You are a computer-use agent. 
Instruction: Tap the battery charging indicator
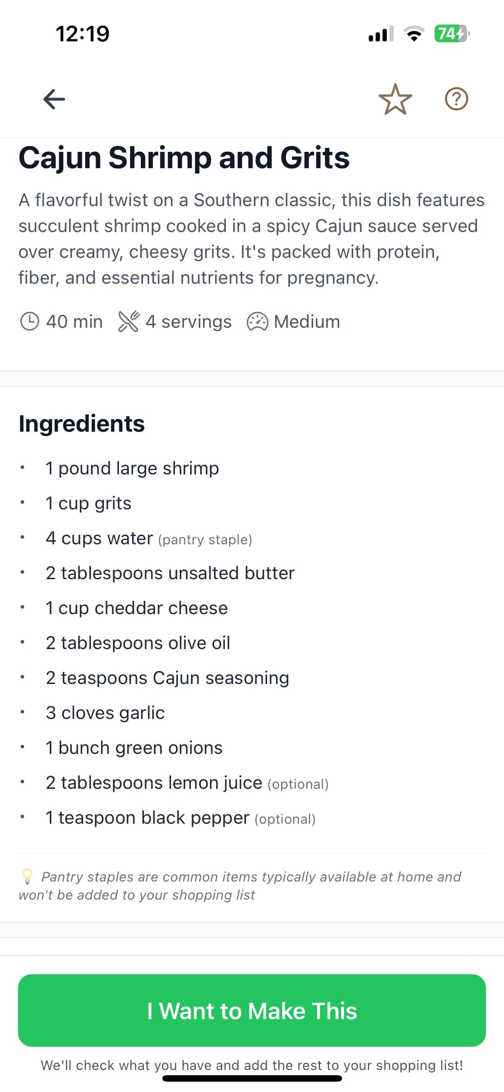451,34
